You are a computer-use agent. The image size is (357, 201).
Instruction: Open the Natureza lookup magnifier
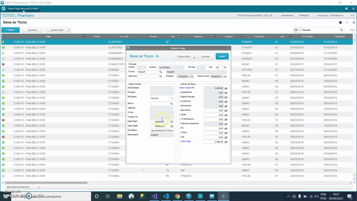161,77
